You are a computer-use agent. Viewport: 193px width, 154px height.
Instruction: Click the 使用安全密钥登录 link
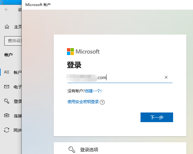point(83,102)
